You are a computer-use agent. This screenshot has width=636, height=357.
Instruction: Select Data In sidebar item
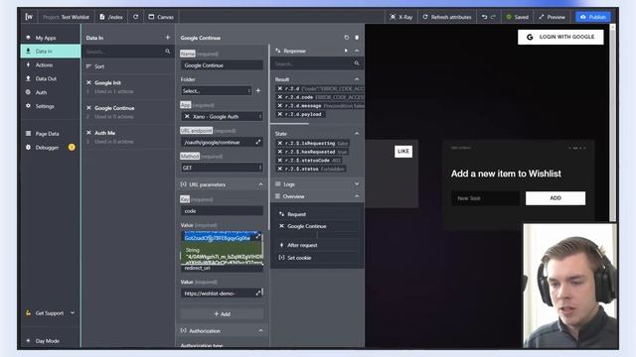pyautogui.click(x=51, y=51)
